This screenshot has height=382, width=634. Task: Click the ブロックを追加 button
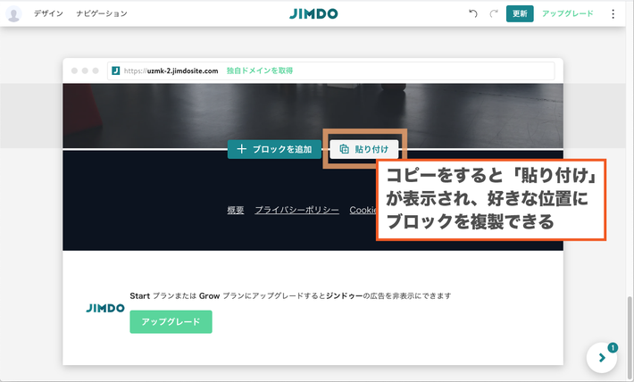[274, 149]
